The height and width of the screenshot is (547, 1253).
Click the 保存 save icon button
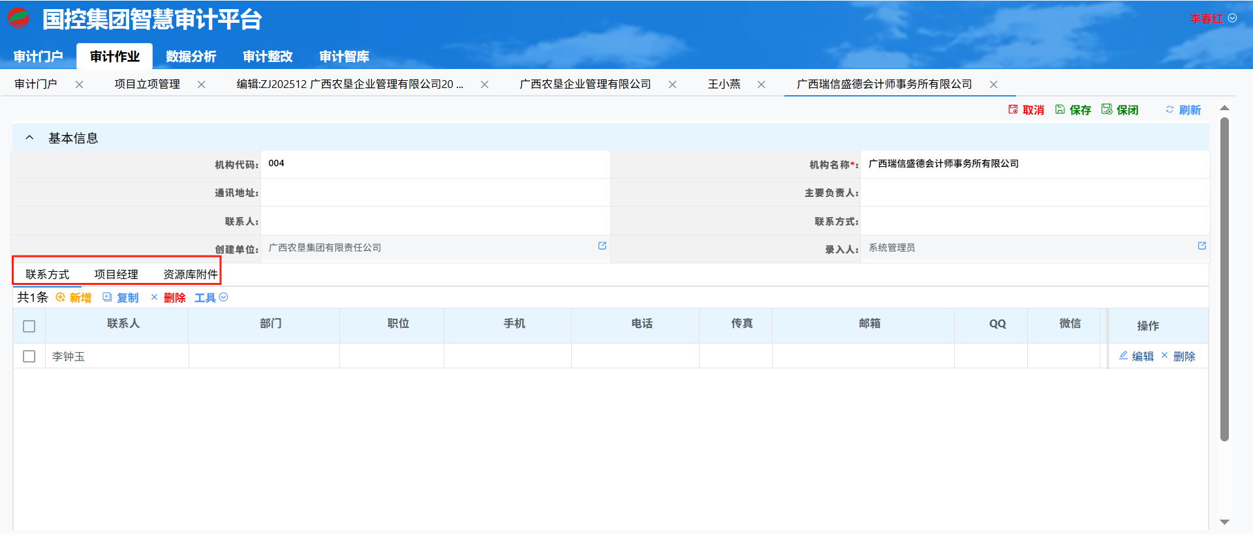coord(1073,110)
